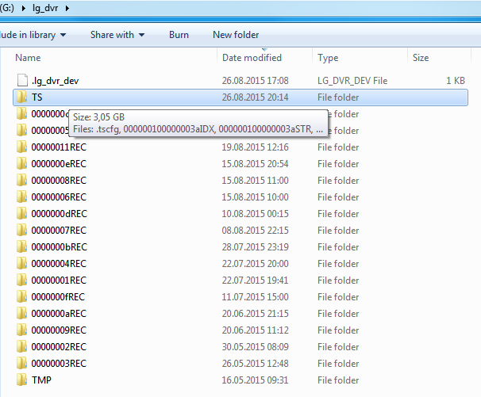
Task: Sort by Name column header
Action: tap(29, 58)
